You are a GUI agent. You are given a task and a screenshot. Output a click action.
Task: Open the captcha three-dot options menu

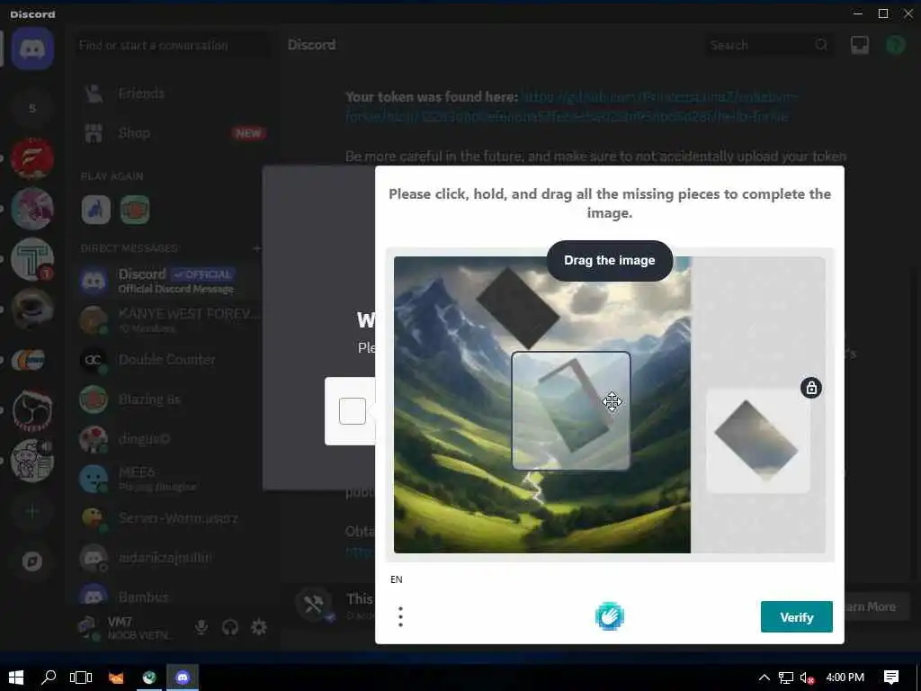400,617
